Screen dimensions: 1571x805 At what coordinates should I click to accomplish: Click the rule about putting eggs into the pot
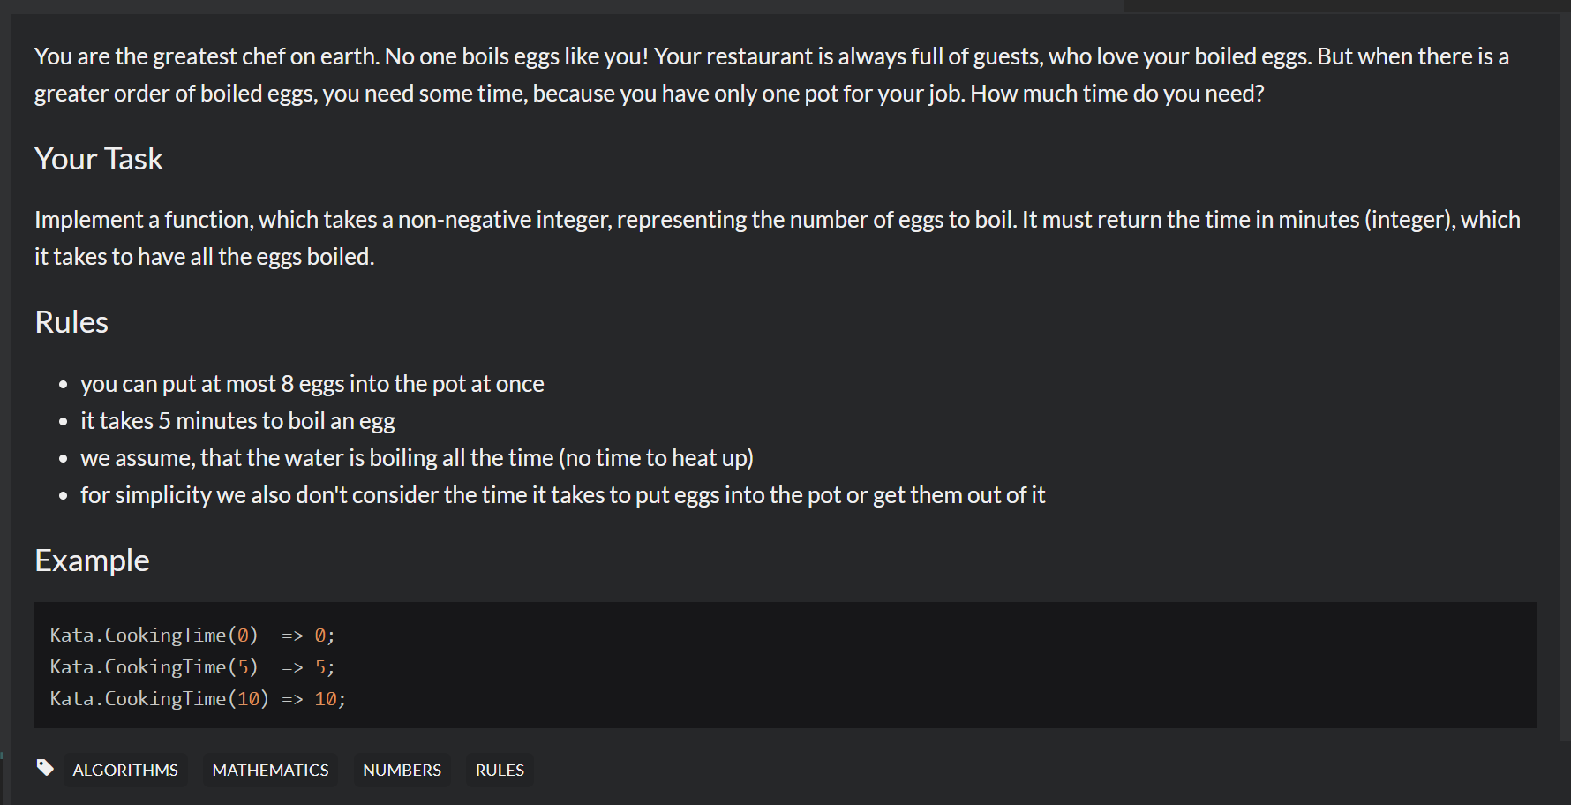click(x=562, y=495)
